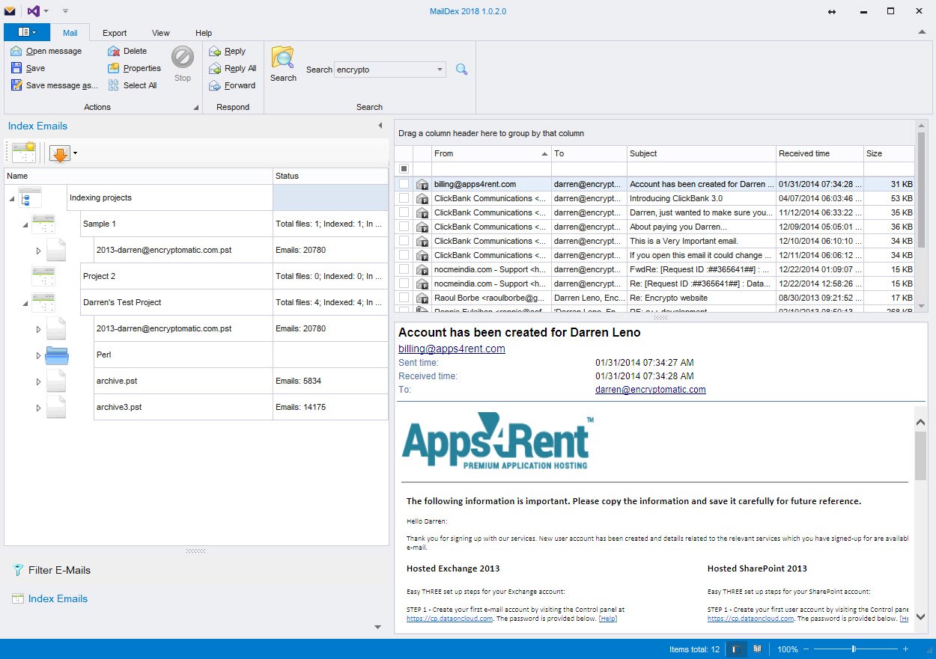The height and width of the screenshot is (659, 936).
Task: Expand the archive.pst tree node
Action: [38, 382]
